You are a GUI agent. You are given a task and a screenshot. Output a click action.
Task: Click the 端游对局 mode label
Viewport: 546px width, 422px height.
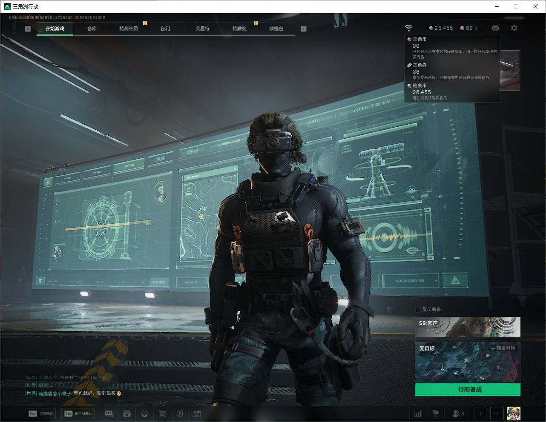[503, 348]
